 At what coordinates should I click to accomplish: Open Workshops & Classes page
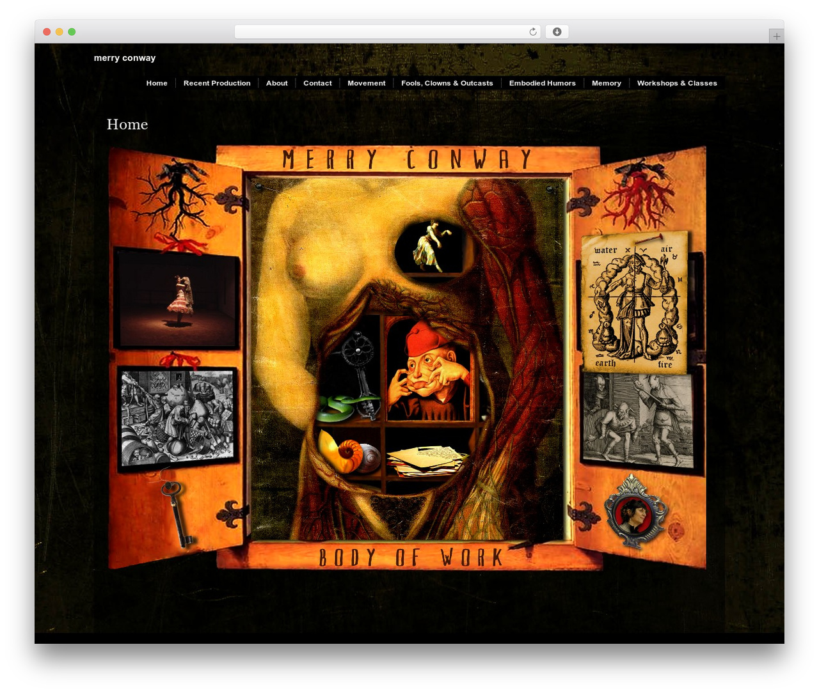point(677,83)
